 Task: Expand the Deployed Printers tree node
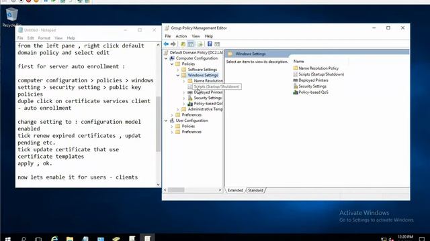coord(184,92)
